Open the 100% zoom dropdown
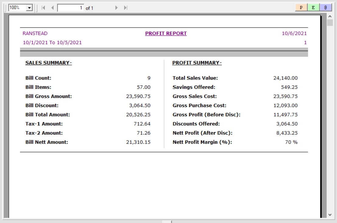 click(x=29, y=8)
